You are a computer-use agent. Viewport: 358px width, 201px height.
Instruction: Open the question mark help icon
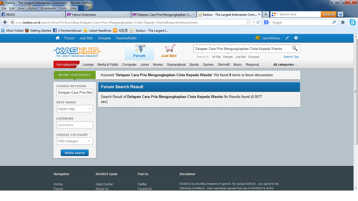[296, 38]
